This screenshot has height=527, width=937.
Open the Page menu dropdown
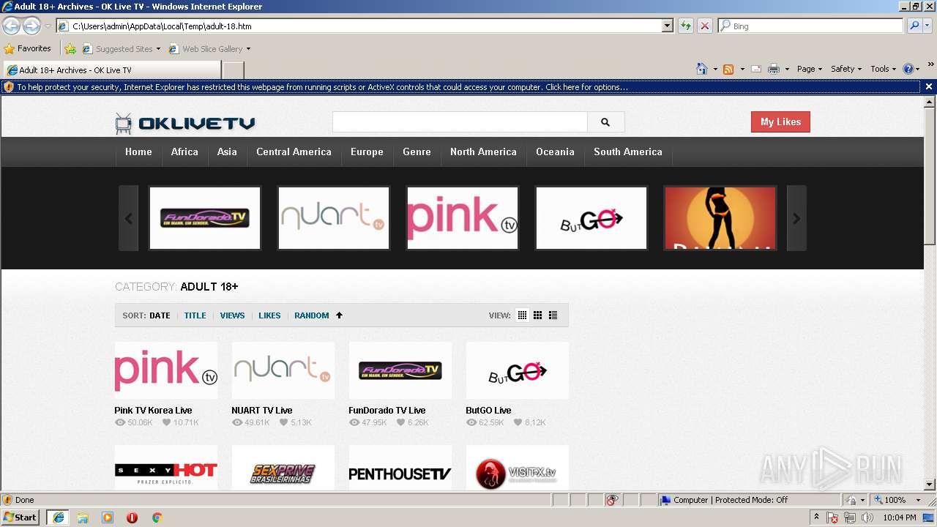pos(810,69)
